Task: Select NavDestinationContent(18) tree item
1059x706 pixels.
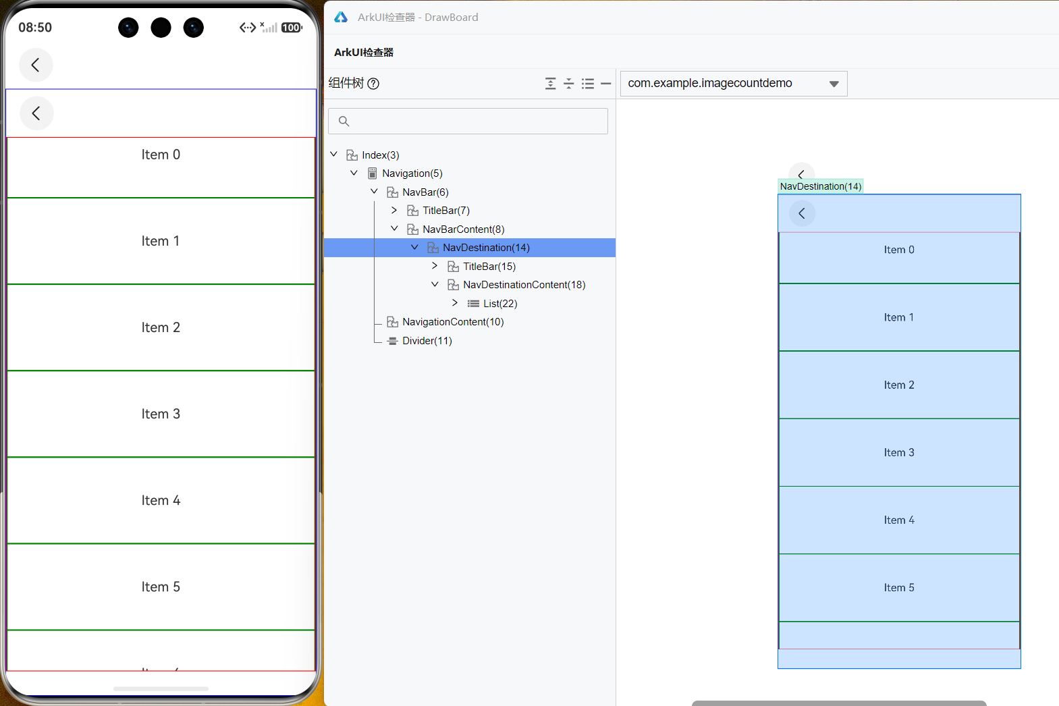Action: (524, 285)
